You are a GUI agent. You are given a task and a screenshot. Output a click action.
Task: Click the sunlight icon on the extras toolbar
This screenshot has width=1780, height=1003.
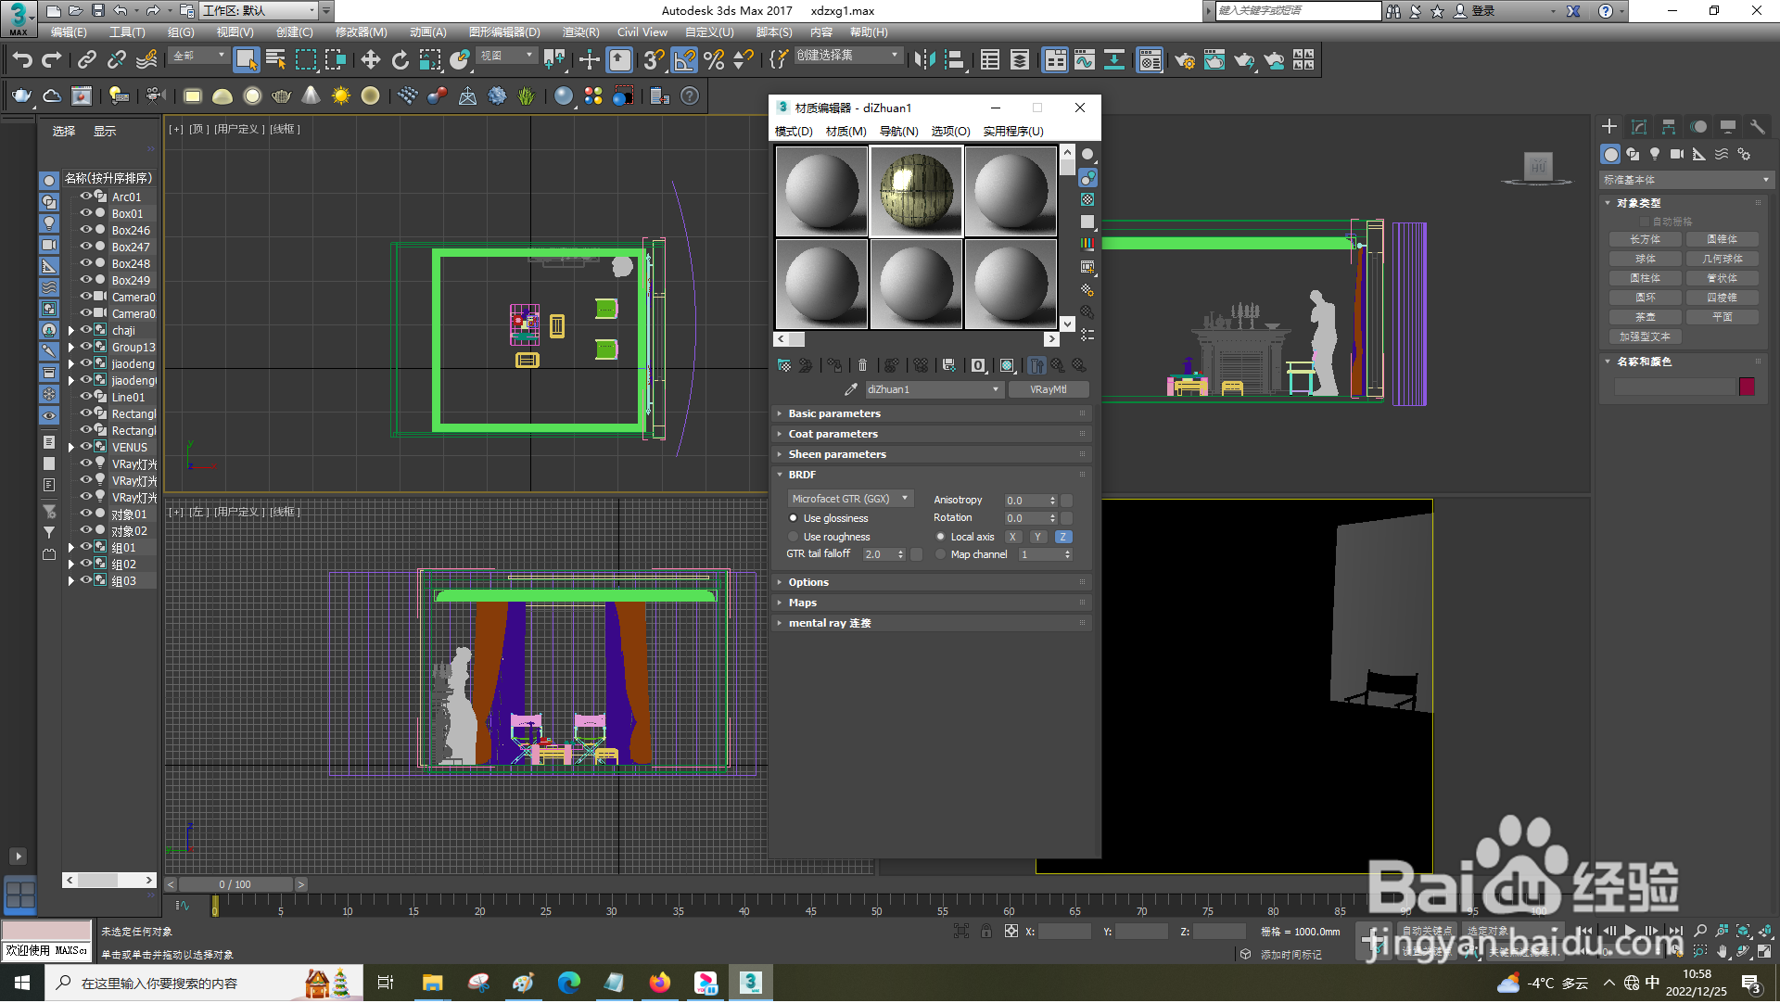click(340, 95)
